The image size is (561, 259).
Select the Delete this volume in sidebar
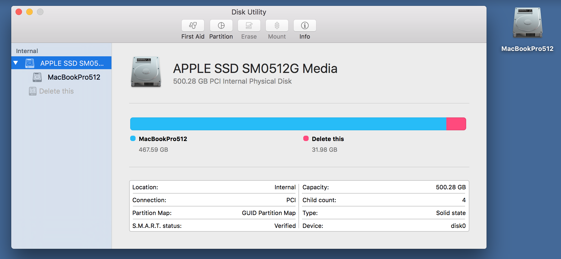pyautogui.click(x=61, y=91)
